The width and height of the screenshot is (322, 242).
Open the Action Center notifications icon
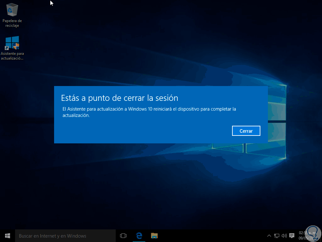click(x=292, y=236)
